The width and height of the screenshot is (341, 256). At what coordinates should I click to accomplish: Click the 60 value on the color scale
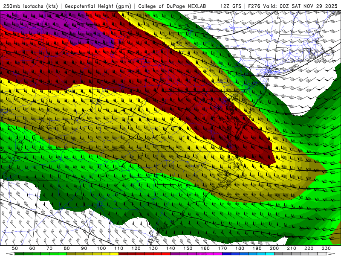coord(32,248)
